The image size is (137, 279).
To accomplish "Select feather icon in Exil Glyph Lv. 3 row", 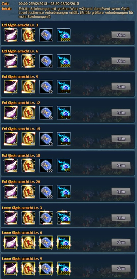I will point(11,35).
